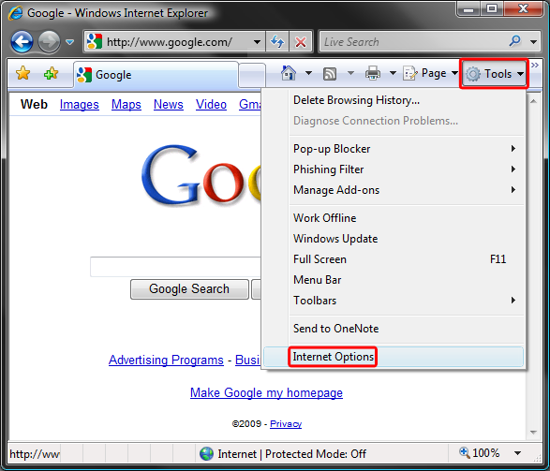Viewport: 550px width, 471px height.
Task: Choose Internet Options menu item
Action: [394, 357]
